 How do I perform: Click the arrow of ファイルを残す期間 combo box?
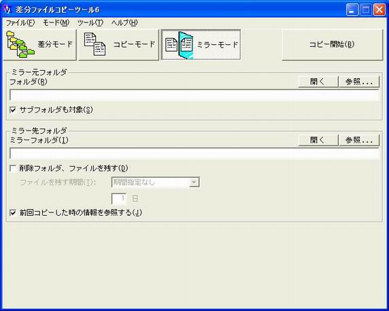point(194,182)
